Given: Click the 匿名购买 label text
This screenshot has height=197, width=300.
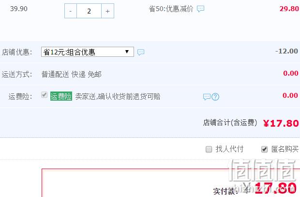Looking at the screenshot, I should coord(285,149).
